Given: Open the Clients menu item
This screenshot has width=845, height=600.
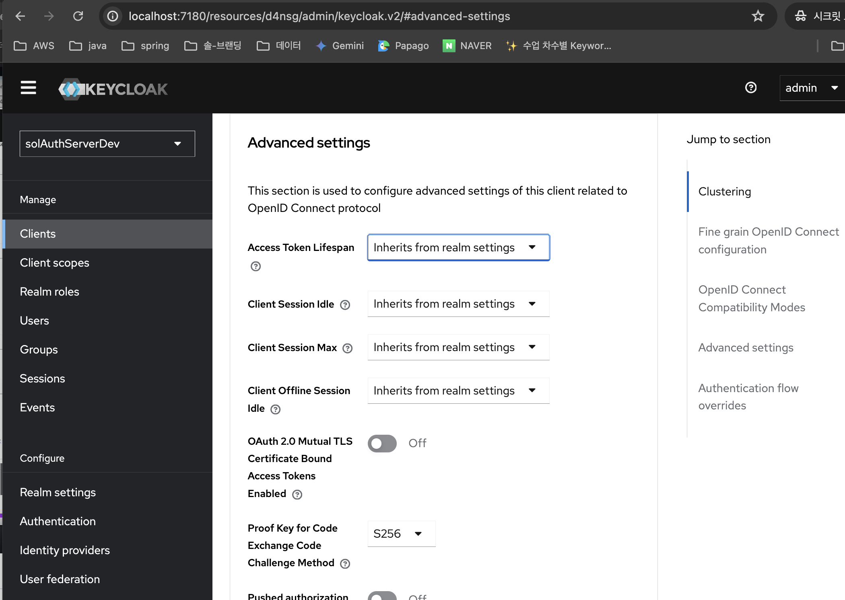Looking at the screenshot, I should (x=38, y=233).
